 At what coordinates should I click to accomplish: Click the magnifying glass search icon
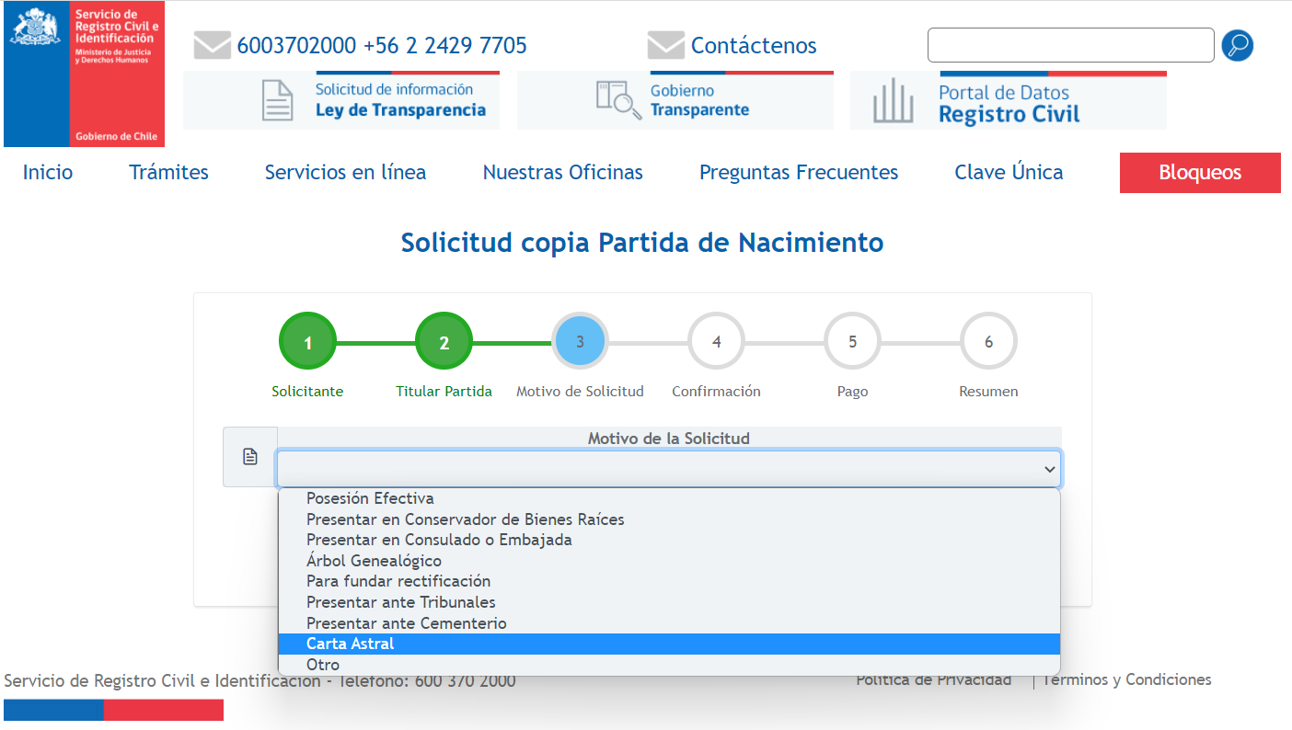(x=1237, y=45)
